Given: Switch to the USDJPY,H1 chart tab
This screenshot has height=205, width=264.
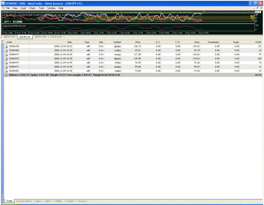Looking at the screenshot, I should pos(25,37).
